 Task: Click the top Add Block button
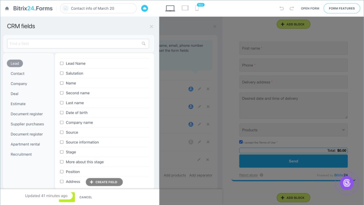tap(293, 24)
